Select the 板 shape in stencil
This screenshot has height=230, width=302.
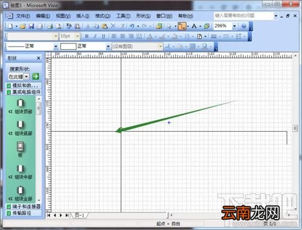point(20,149)
